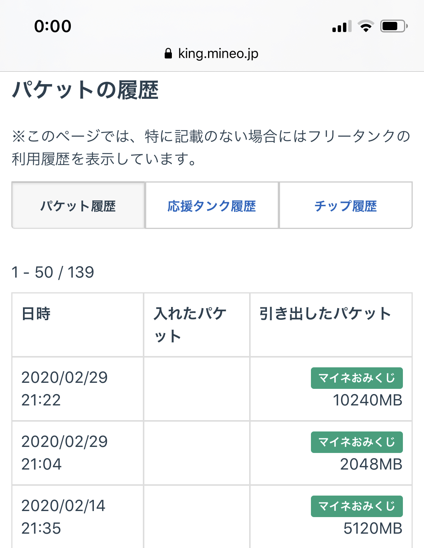Select the 10240MB withdrawn amount
This screenshot has height=548, width=424.
click(367, 400)
